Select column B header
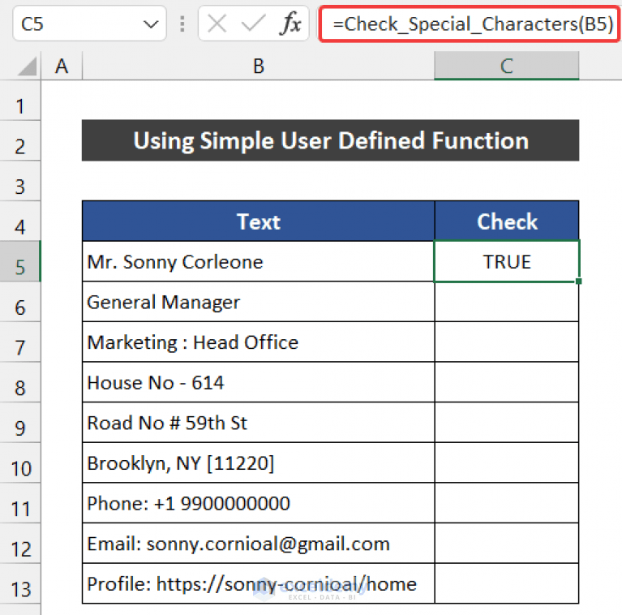This screenshot has height=615, width=622. coord(258,66)
